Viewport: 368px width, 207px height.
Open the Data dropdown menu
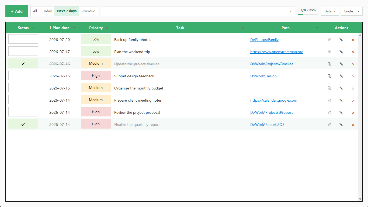point(330,11)
